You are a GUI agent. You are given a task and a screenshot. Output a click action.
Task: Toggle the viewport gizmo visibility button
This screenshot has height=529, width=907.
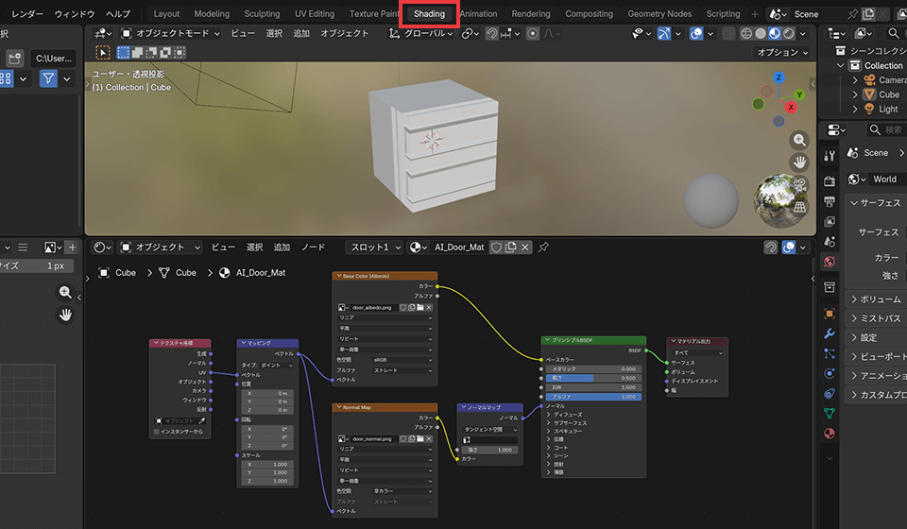point(665,33)
